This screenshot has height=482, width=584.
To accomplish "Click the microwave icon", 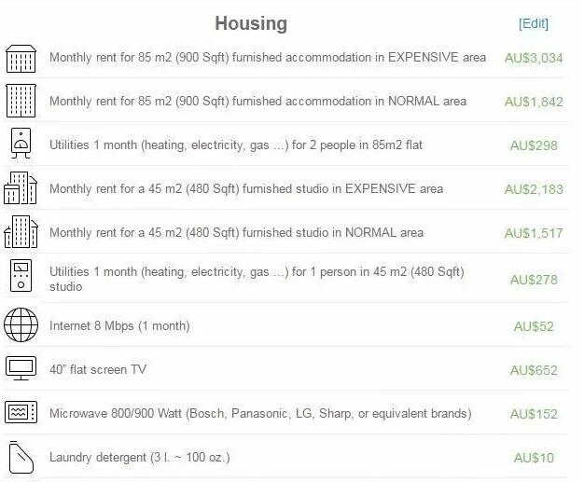I will click(x=21, y=413).
